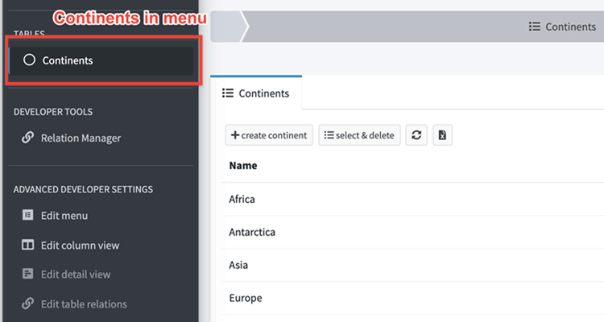Screen dimensions: 604x322
Task: Click the icon beside Edit detail view
Action: (x=27, y=275)
